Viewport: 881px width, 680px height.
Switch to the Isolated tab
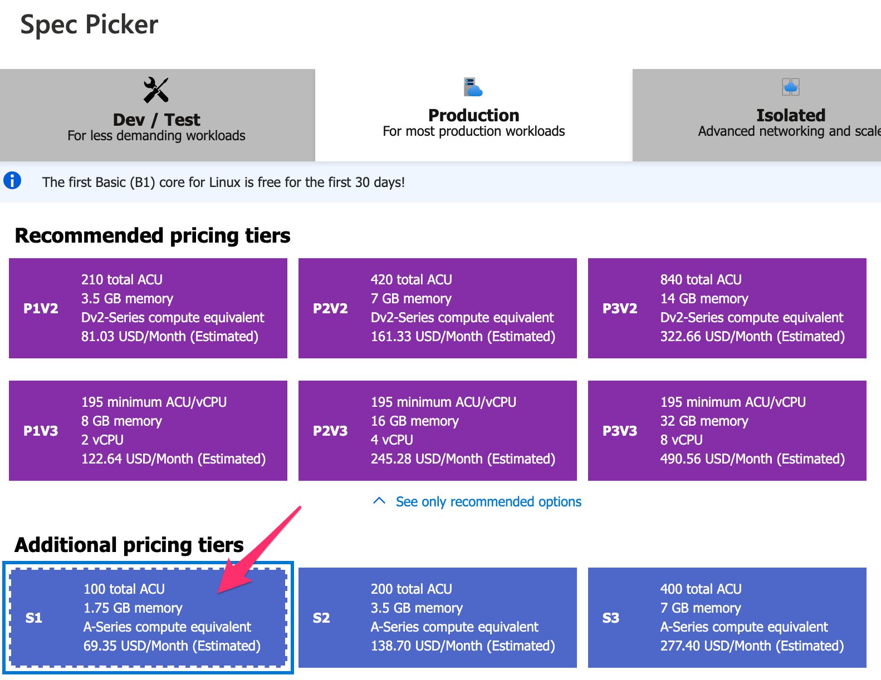coord(757,115)
